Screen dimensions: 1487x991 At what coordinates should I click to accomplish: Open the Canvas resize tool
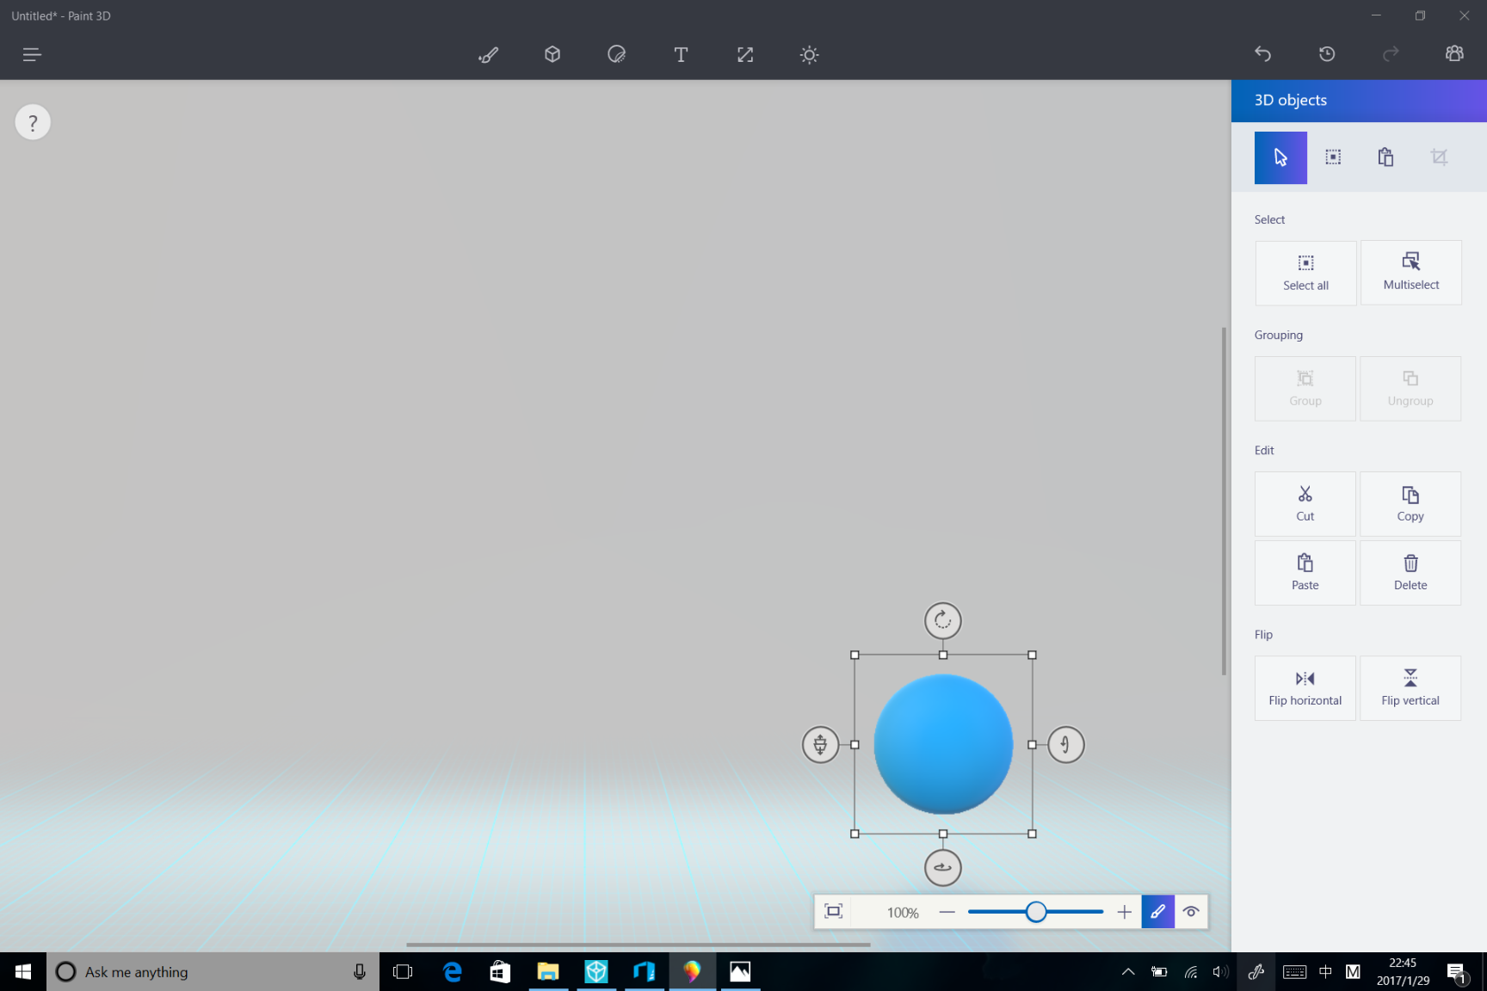(745, 54)
